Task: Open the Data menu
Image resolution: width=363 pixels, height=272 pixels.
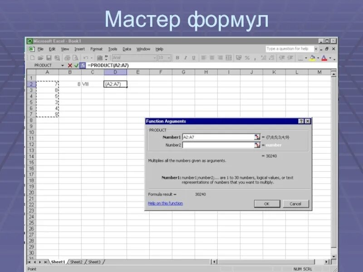Action: tap(127, 49)
